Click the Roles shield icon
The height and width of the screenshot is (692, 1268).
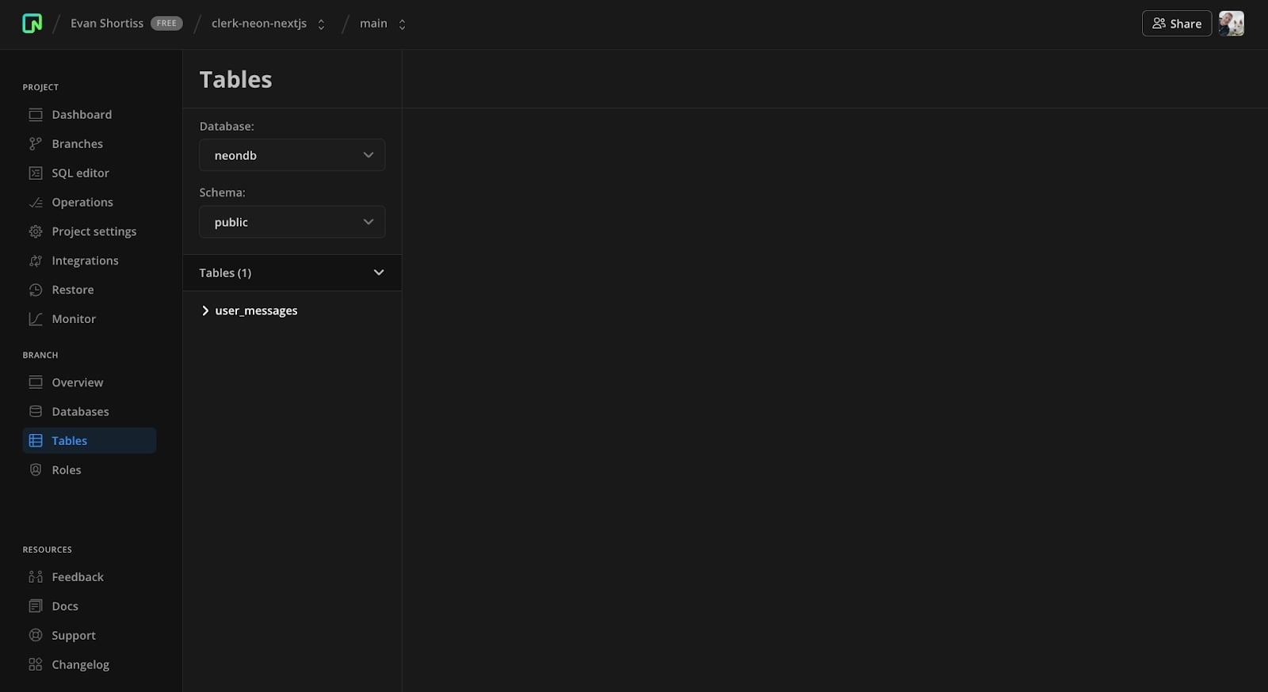(36, 470)
